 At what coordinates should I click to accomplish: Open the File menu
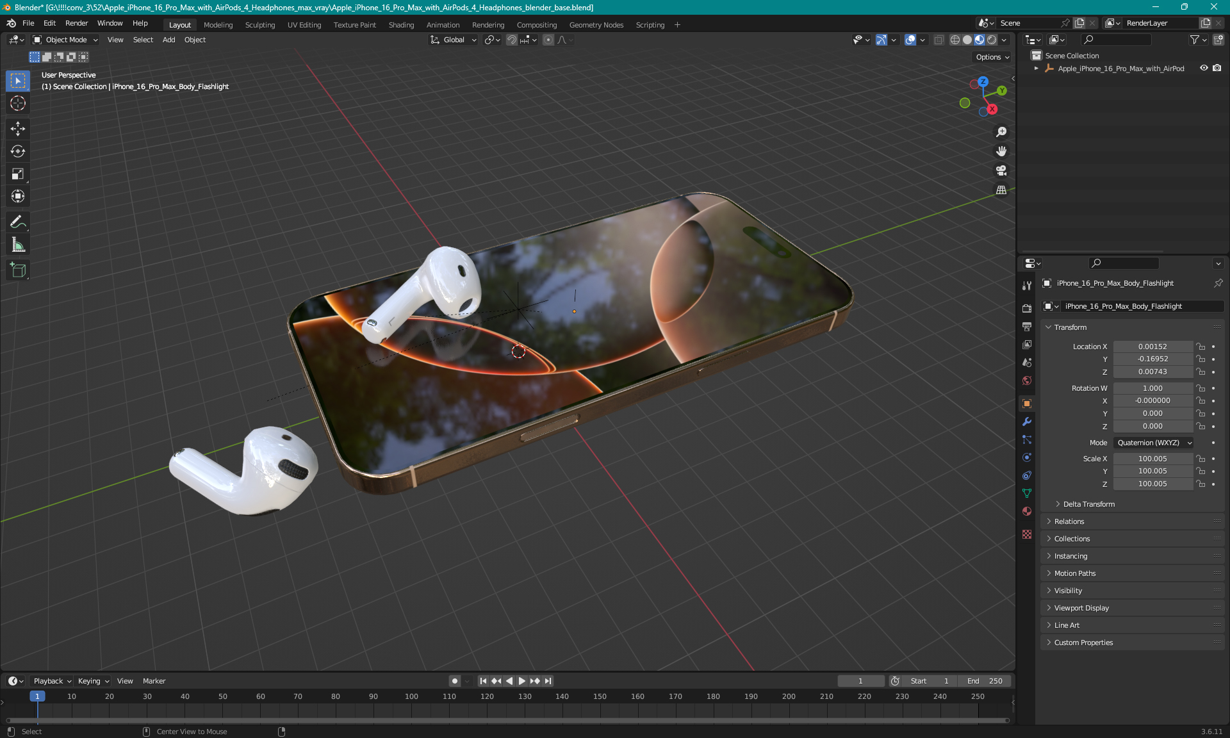point(28,23)
